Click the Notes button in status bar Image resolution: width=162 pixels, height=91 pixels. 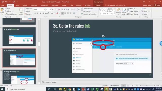[x=105, y=85]
